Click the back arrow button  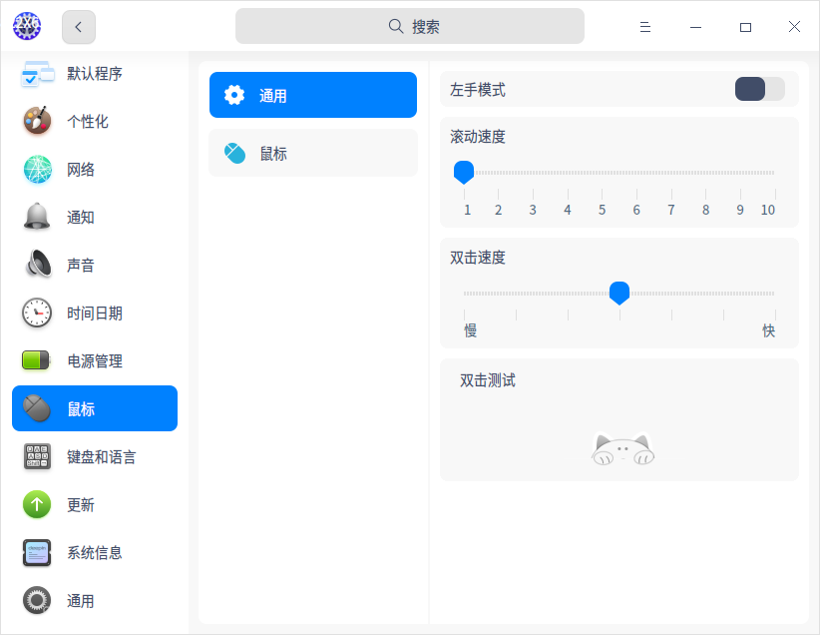pos(78,26)
